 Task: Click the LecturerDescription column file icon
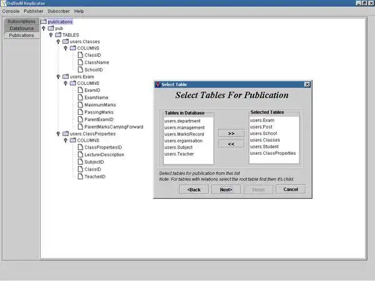point(81,154)
